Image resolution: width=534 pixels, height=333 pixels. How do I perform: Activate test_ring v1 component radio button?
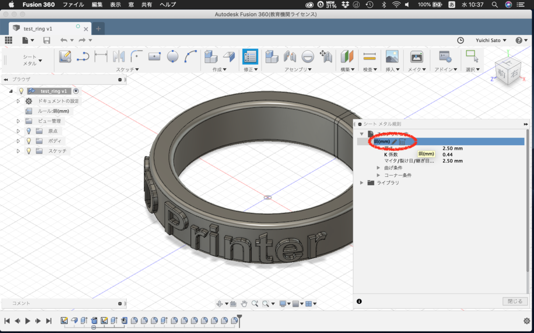pyautogui.click(x=76, y=91)
